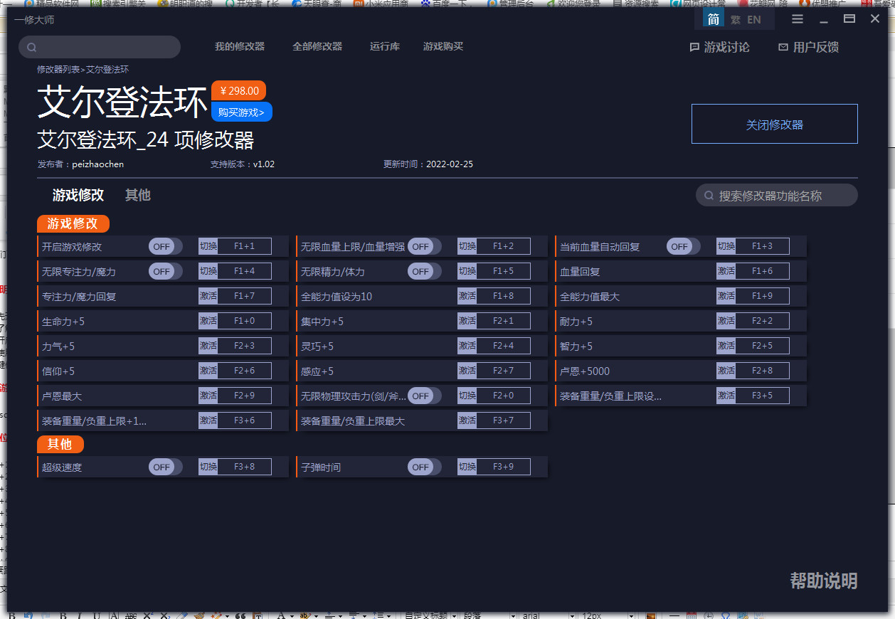895x619 pixels.
Task: Click the 关闭修改器 button
Action: 774,123
